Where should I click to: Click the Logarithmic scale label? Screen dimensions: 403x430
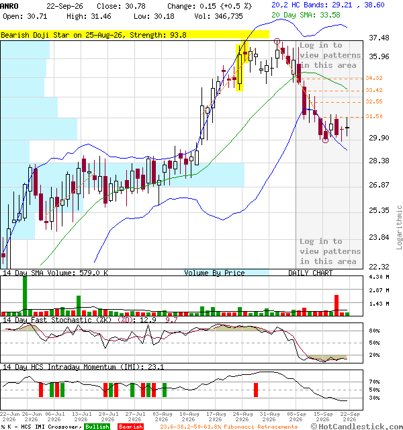pyautogui.click(x=399, y=227)
